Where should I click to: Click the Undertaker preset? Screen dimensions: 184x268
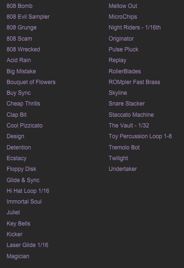(x=123, y=169)
